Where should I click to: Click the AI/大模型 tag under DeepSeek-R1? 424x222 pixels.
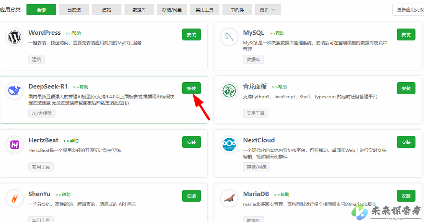[x=42, y=113]
